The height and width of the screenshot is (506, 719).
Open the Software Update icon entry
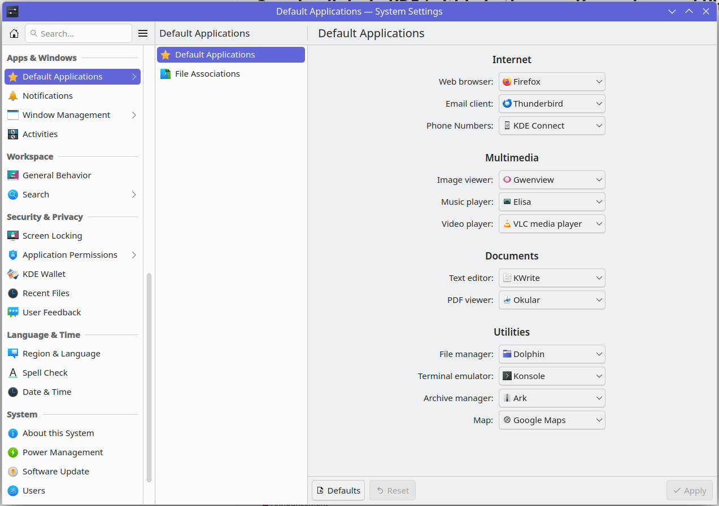13,472
